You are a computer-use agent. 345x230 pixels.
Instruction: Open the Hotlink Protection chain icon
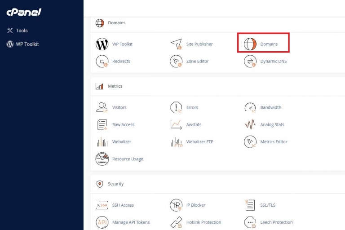tap(176, 222)
